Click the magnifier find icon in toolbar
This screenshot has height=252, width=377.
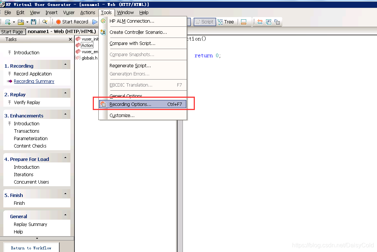45,22
